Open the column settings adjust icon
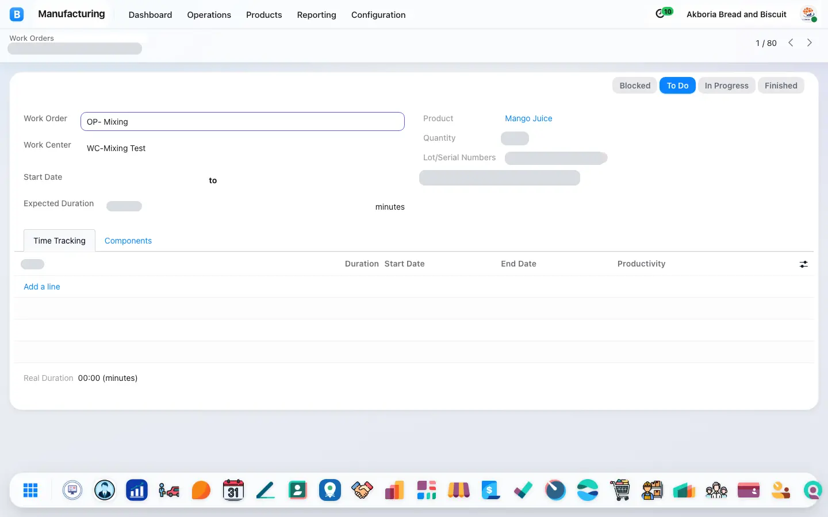The image size is (828, 517). tap(803, 264)
